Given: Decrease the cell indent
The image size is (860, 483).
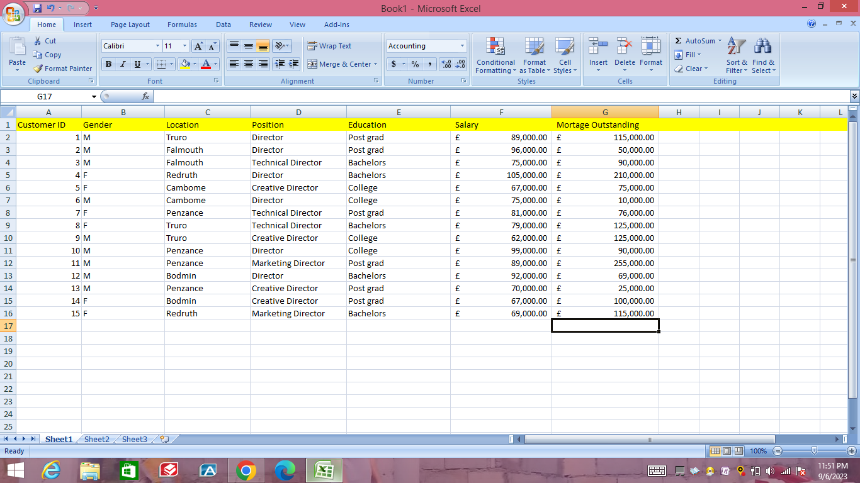Looking at the screenshot, I should click(280, 64).
